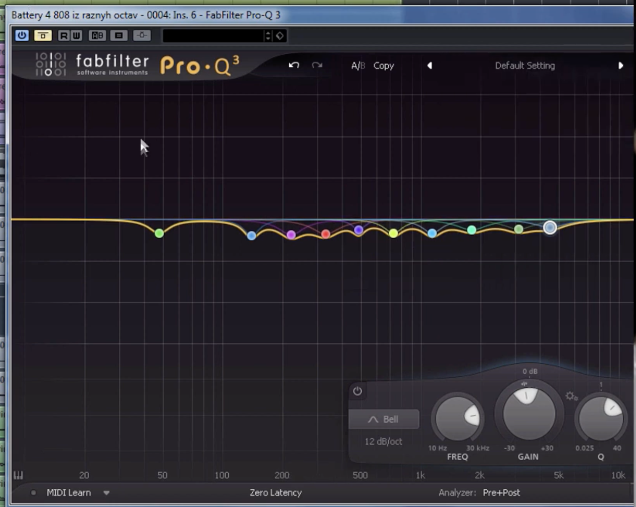Select the blue EQ band near 1k
The height and width of the screenshot is (507, 636).
(432, 233)
